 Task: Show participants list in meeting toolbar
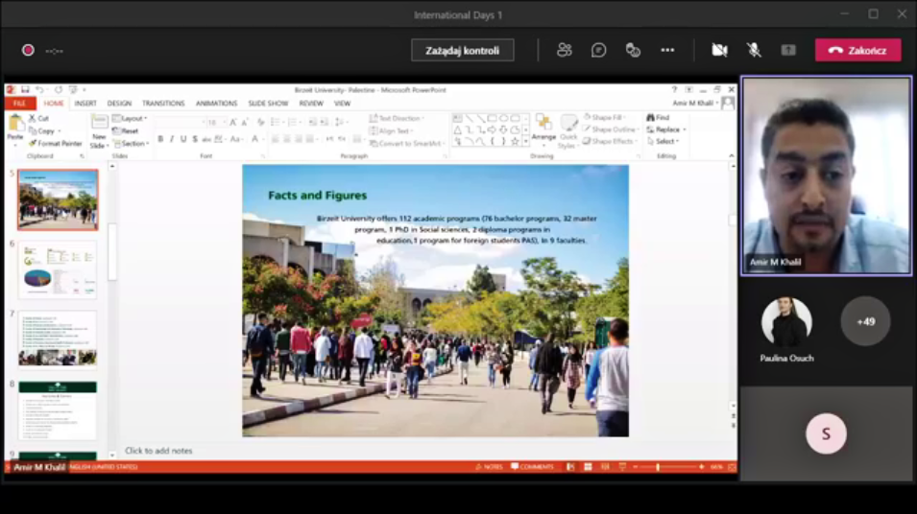(x=564, y=50)
